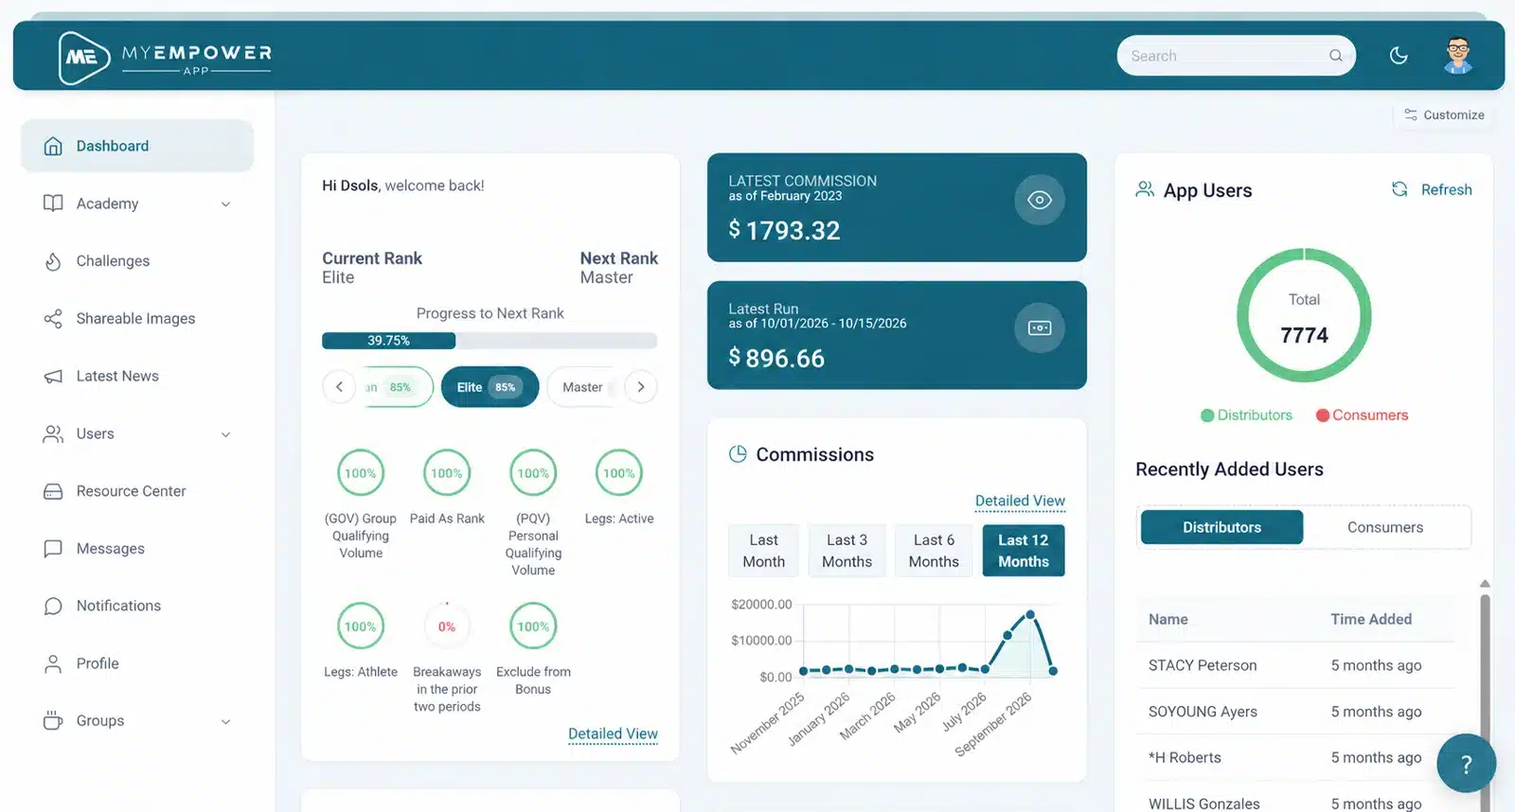Click the Commissions pie chart icon

pos(738,454)
